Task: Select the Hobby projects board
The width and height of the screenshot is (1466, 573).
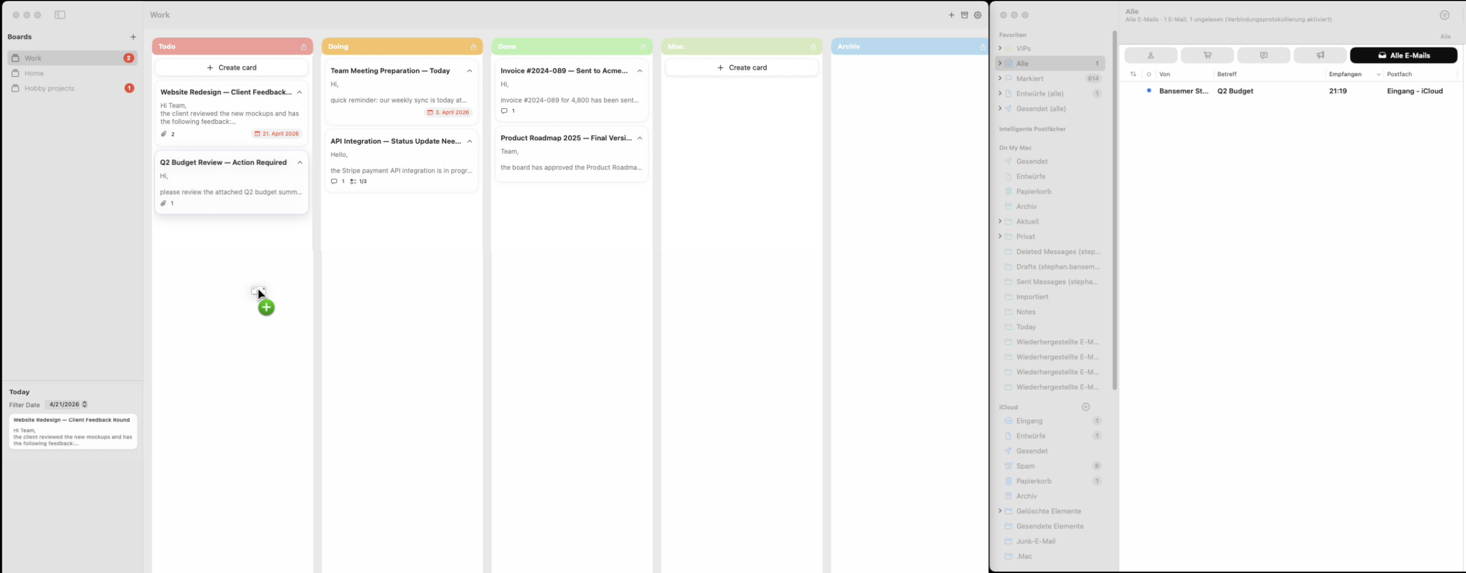Action: (x=49, y=88)
